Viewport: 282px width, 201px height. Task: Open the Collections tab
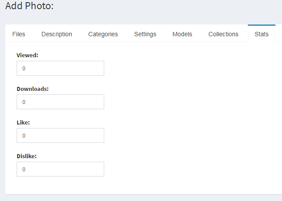click(223, 34)
